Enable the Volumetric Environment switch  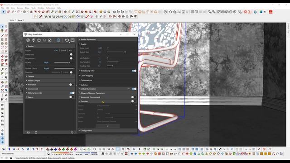tap(133, 97)
